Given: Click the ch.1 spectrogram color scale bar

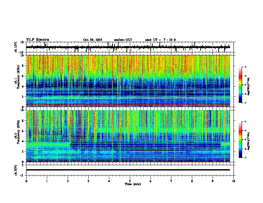Looking at the screenshot, I should click(x=240, y=85).
